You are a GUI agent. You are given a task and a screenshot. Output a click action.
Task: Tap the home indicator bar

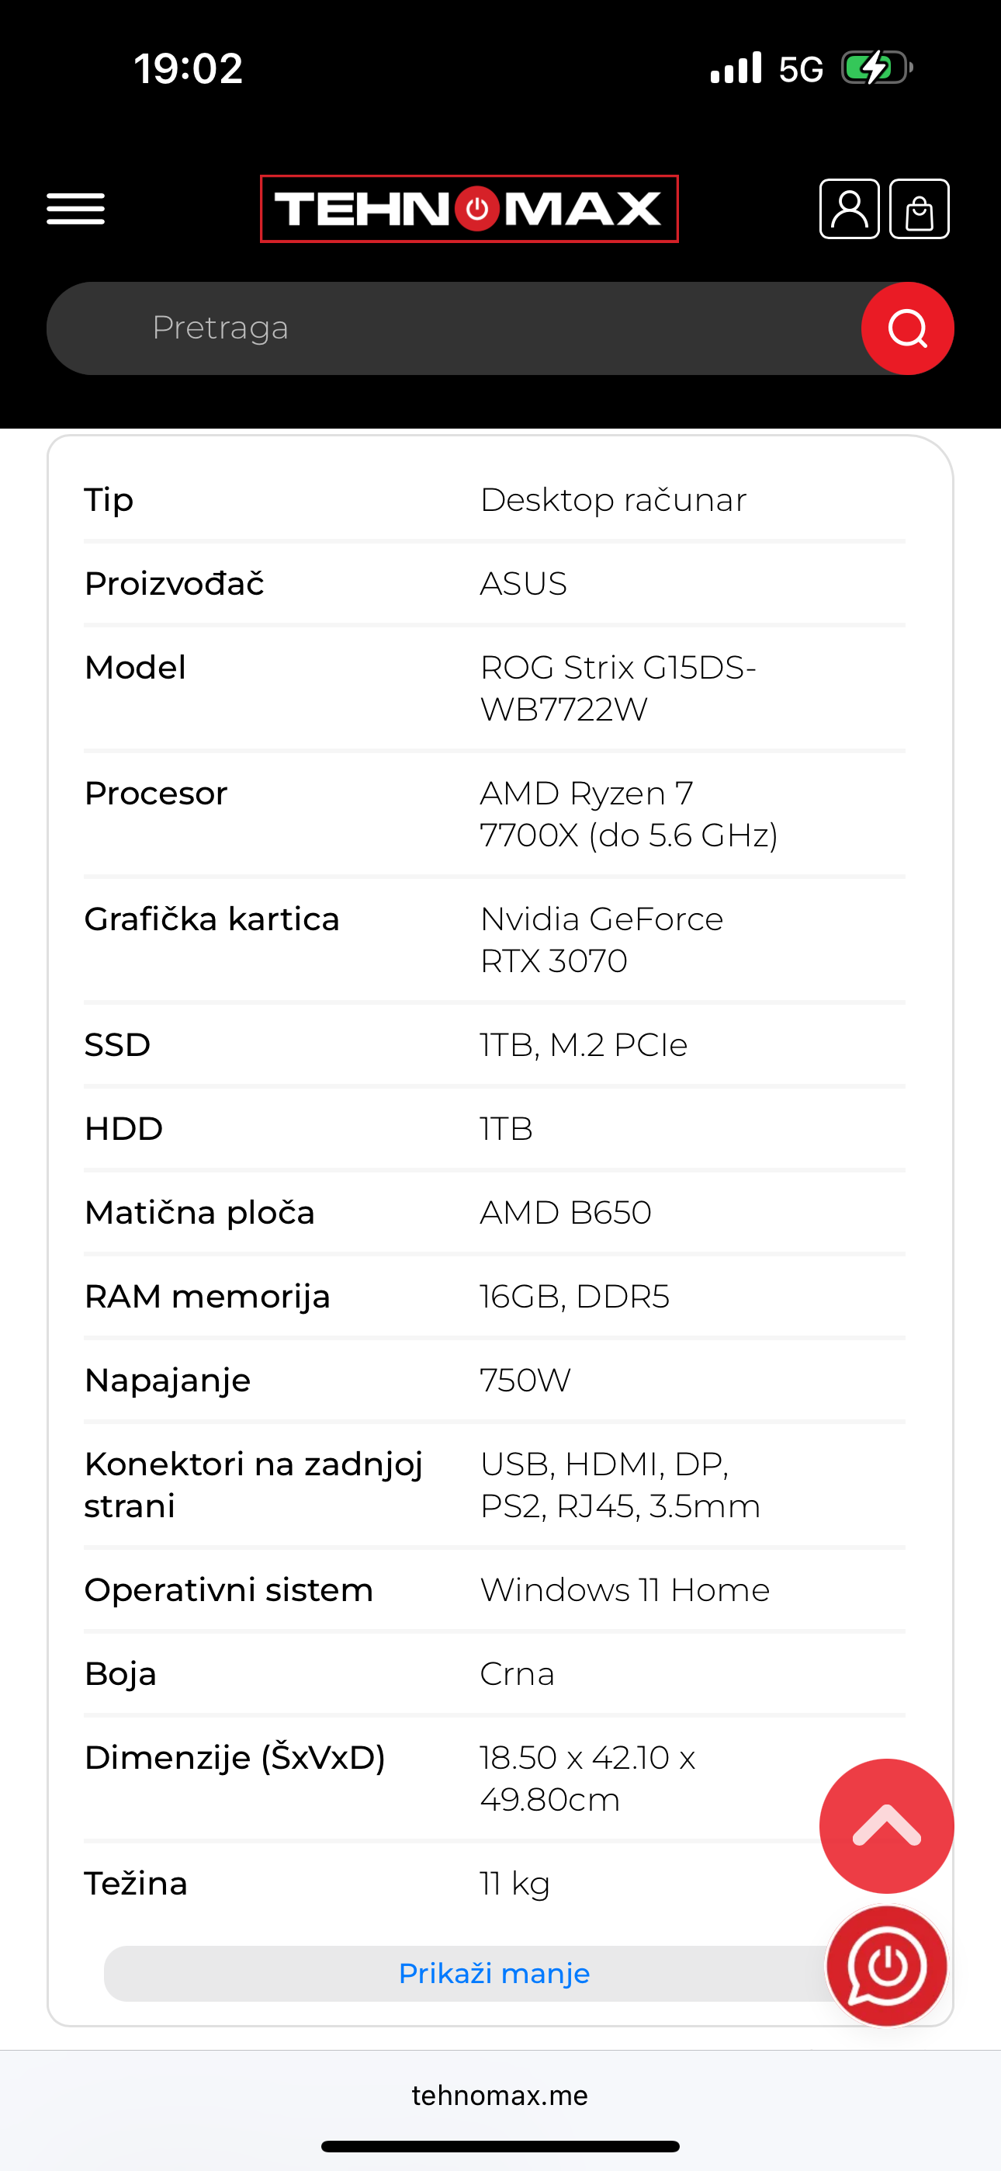500,2145
